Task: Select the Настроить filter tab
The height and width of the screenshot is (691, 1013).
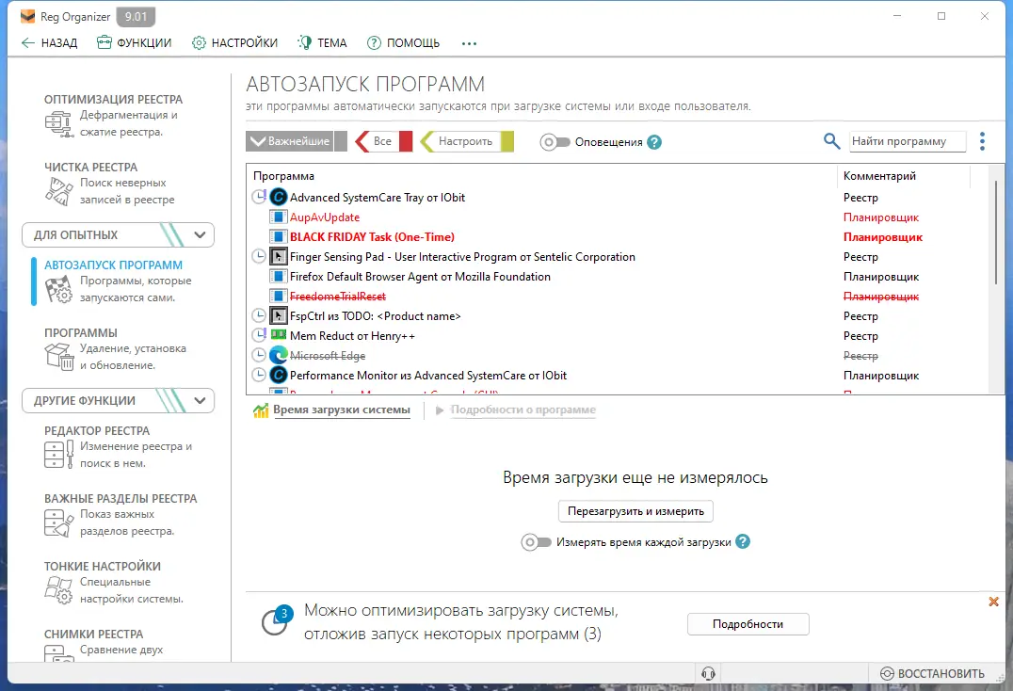Action: click(x=466, y=141)
